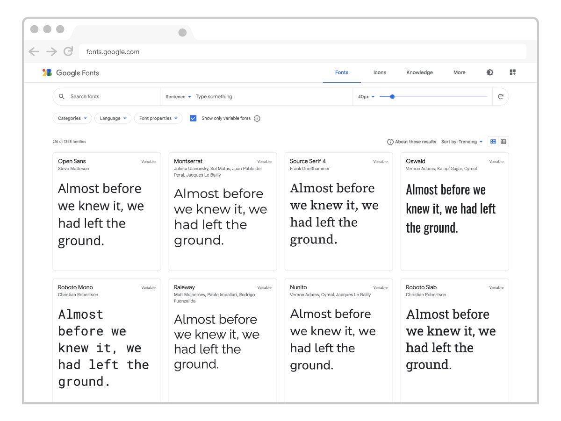Expand the Language filter dropdown

click(x=112, y=118)
